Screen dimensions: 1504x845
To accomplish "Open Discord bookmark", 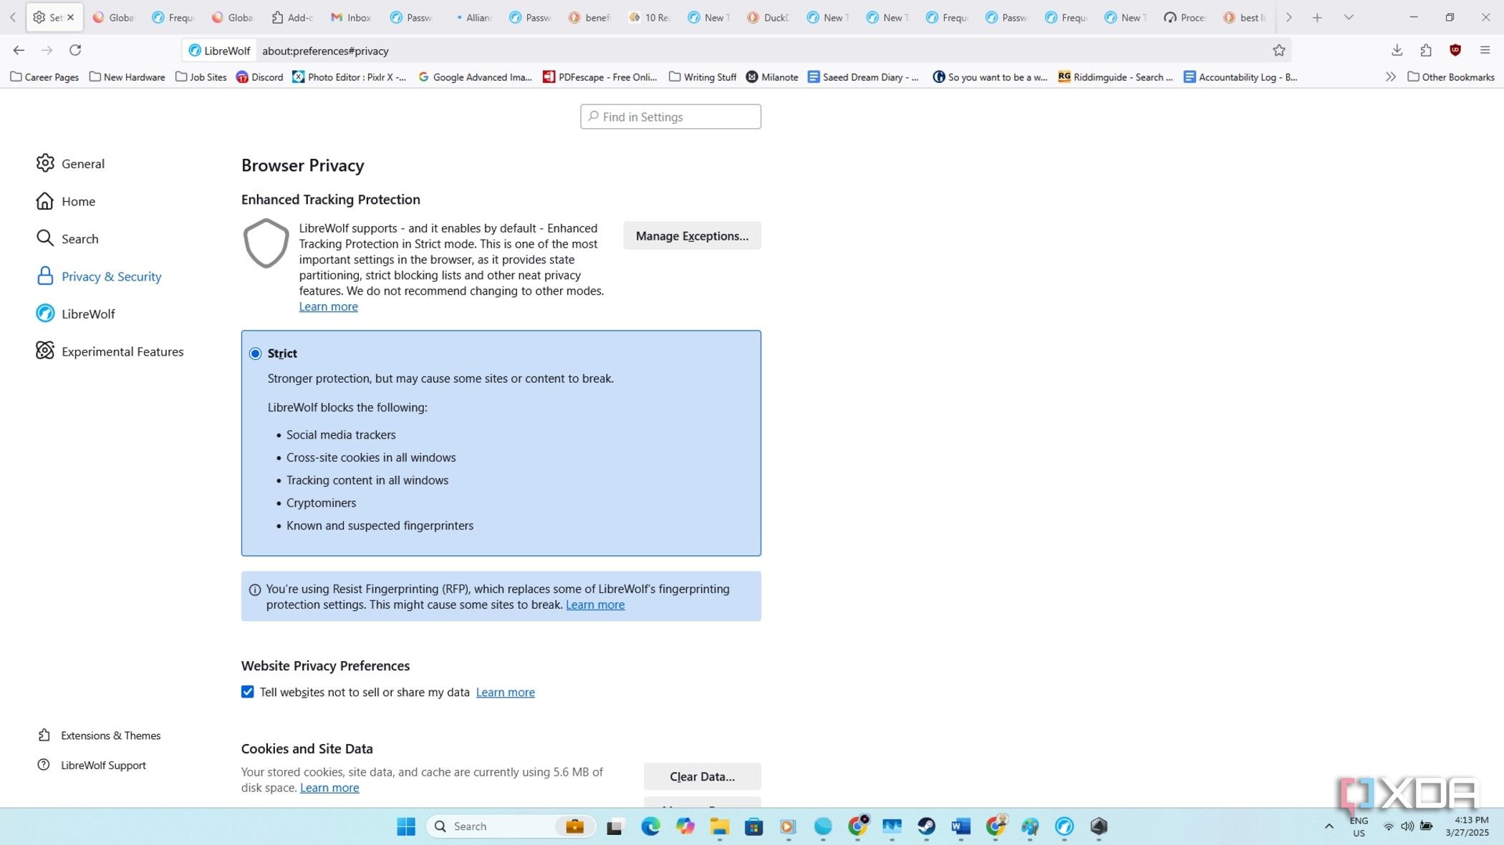I will (259, 77).
